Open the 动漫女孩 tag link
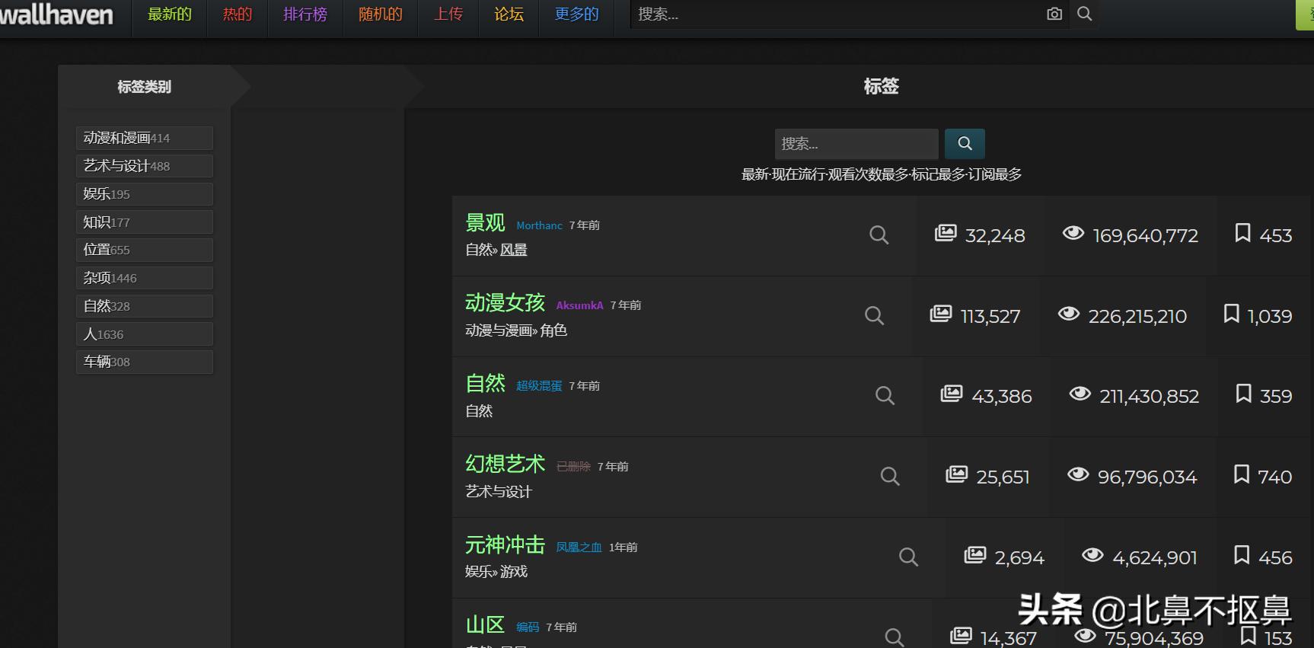Viewport: 1314px width, 648px height. click(x=505, y=303)
